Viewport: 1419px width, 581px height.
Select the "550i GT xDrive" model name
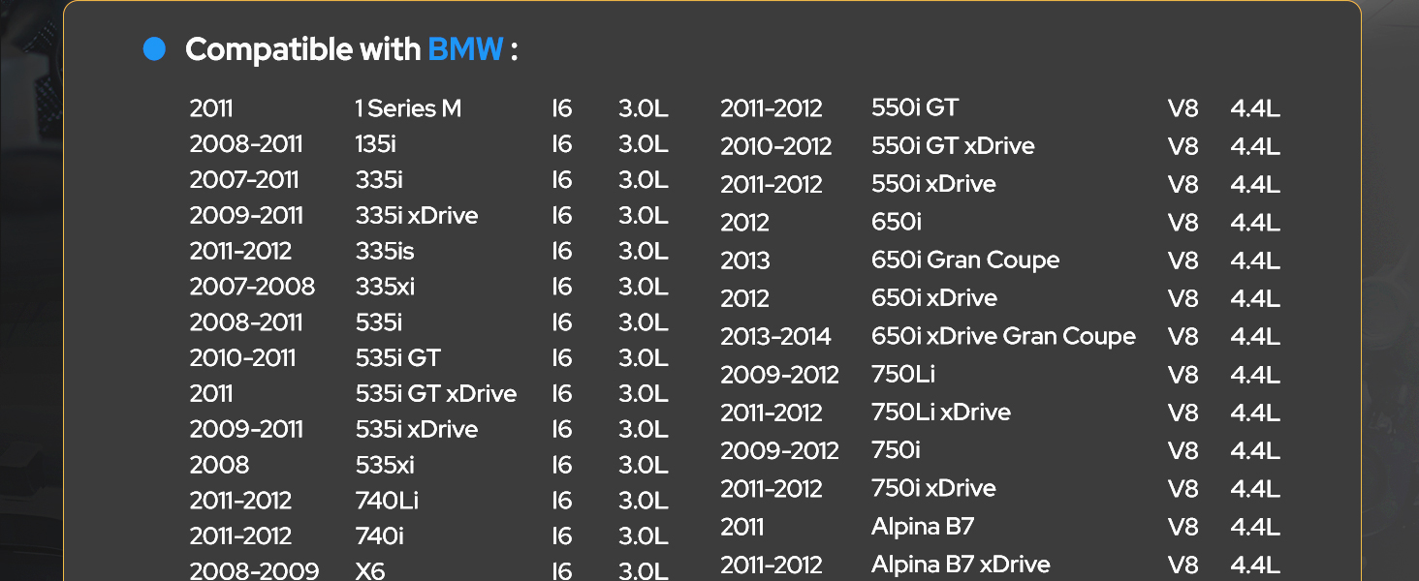[953, 146]
